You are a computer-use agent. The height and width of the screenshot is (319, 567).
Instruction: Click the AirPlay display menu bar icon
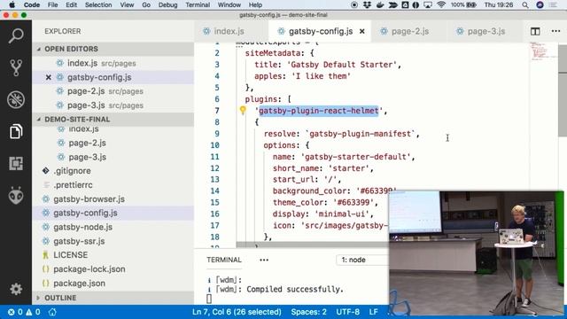(x=428, y=4)
